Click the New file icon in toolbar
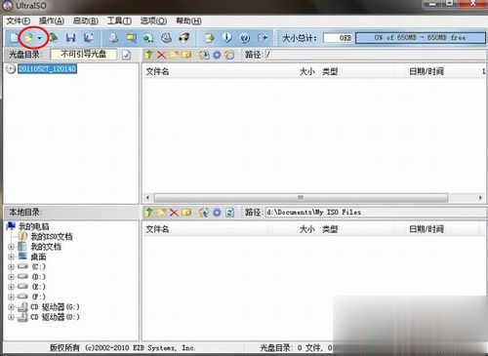The image size is (488, 356). tap(14, 38)
